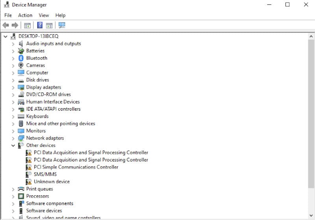This screenshot has height=220, width=315.
Task: Select the DESKTOP-13IBCEQ computer name
Action: [38, 36]
